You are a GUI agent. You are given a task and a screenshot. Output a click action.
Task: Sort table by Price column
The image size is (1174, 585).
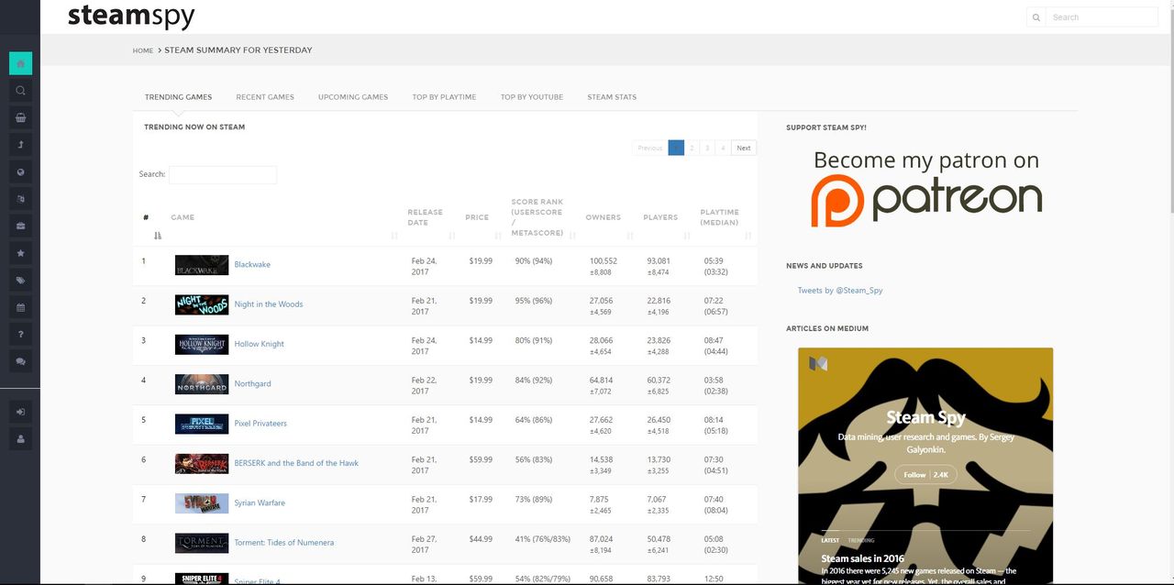pos(482,218)
